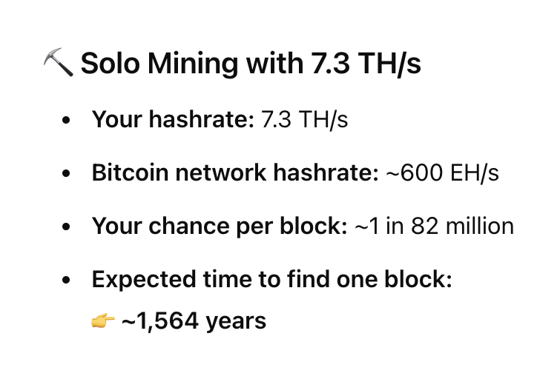Viewport: 537px width, 379px height.
Task: Click the pickaxe emoji in the heading
Action: tap(58, 62)
